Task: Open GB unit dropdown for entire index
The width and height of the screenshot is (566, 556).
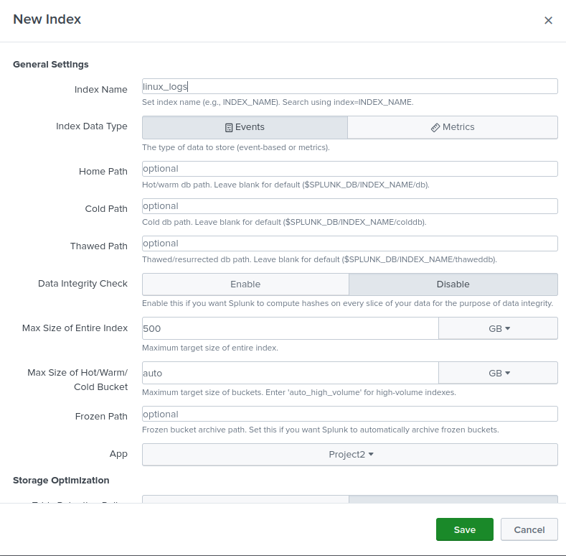Action: 498,328
